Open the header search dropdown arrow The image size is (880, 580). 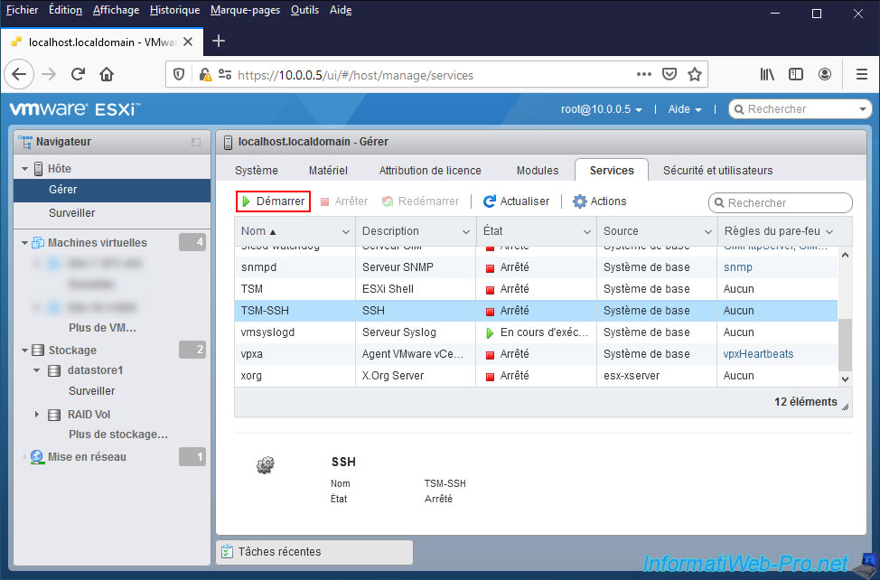point(863,108)
